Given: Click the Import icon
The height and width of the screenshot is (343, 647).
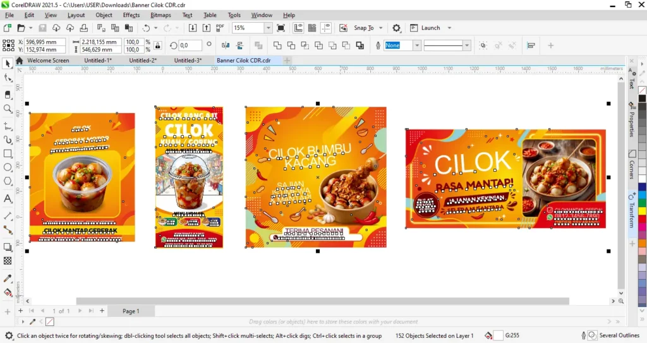Looking at the screenshot, I should [x=193, y=28].
